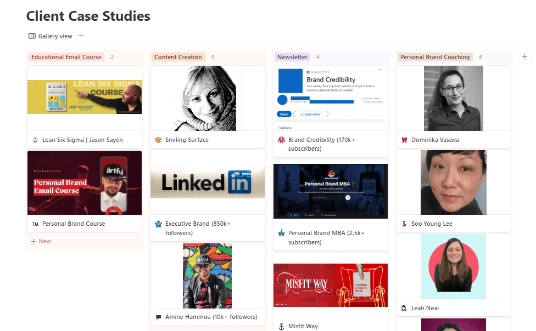This screenshot has height=331, width=536.
Task: Add a new card under Educational Email Course
Action: click(x=41, y=241)
